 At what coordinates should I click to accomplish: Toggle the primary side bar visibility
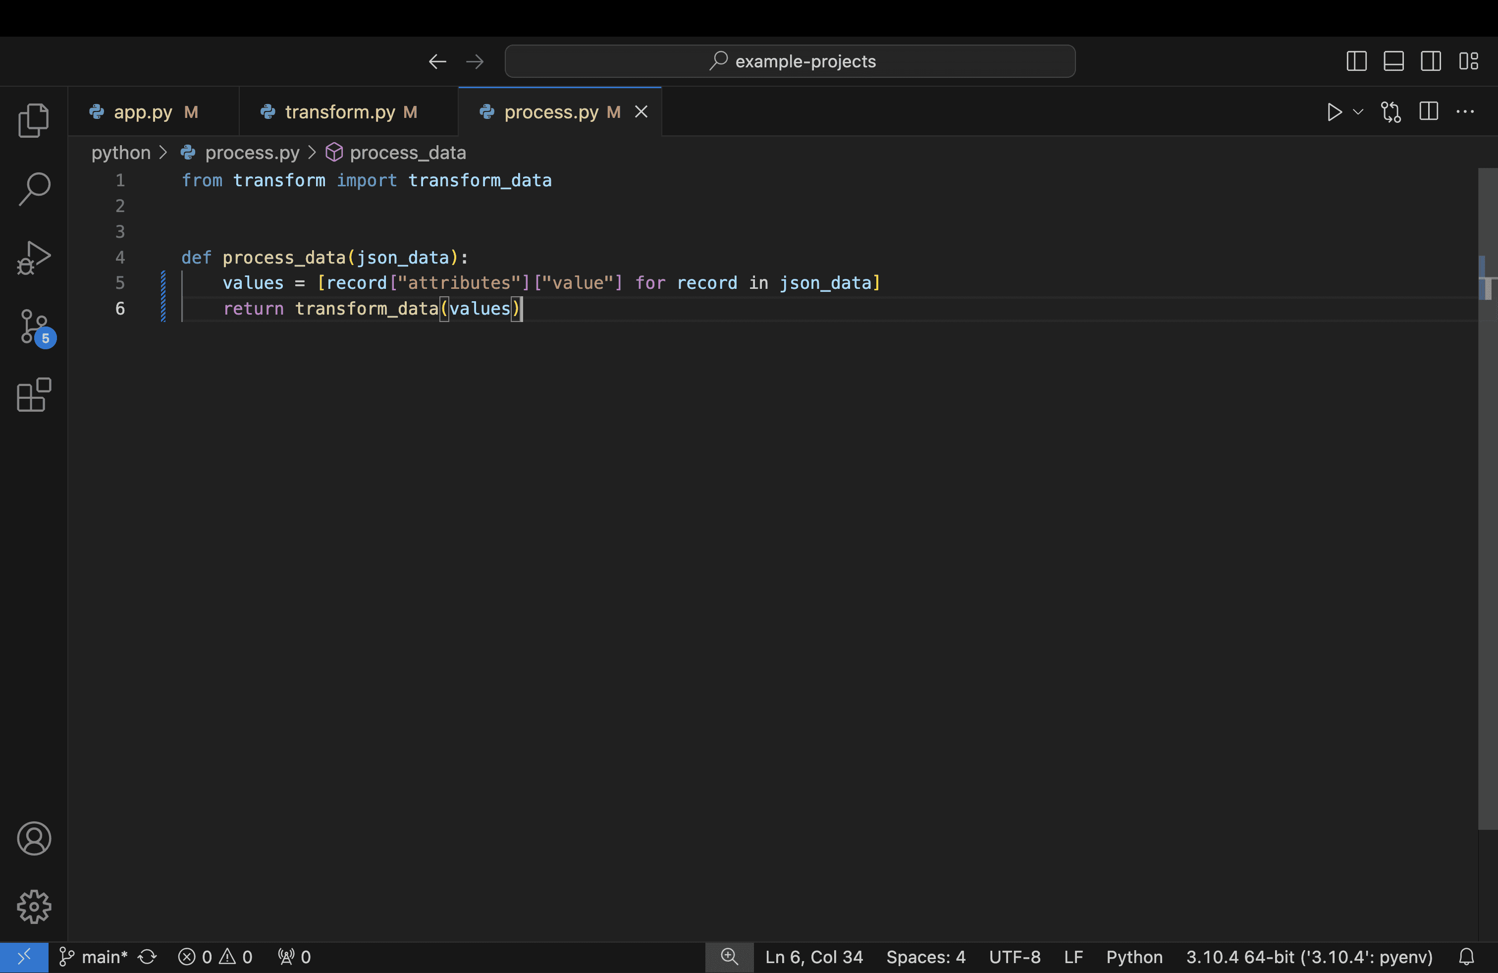click(1356, 61)
